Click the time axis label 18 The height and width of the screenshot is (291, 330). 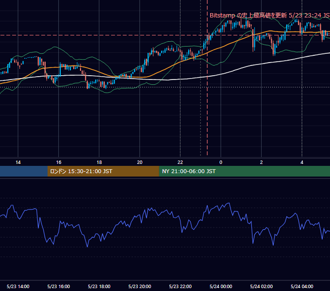[99, 162]
